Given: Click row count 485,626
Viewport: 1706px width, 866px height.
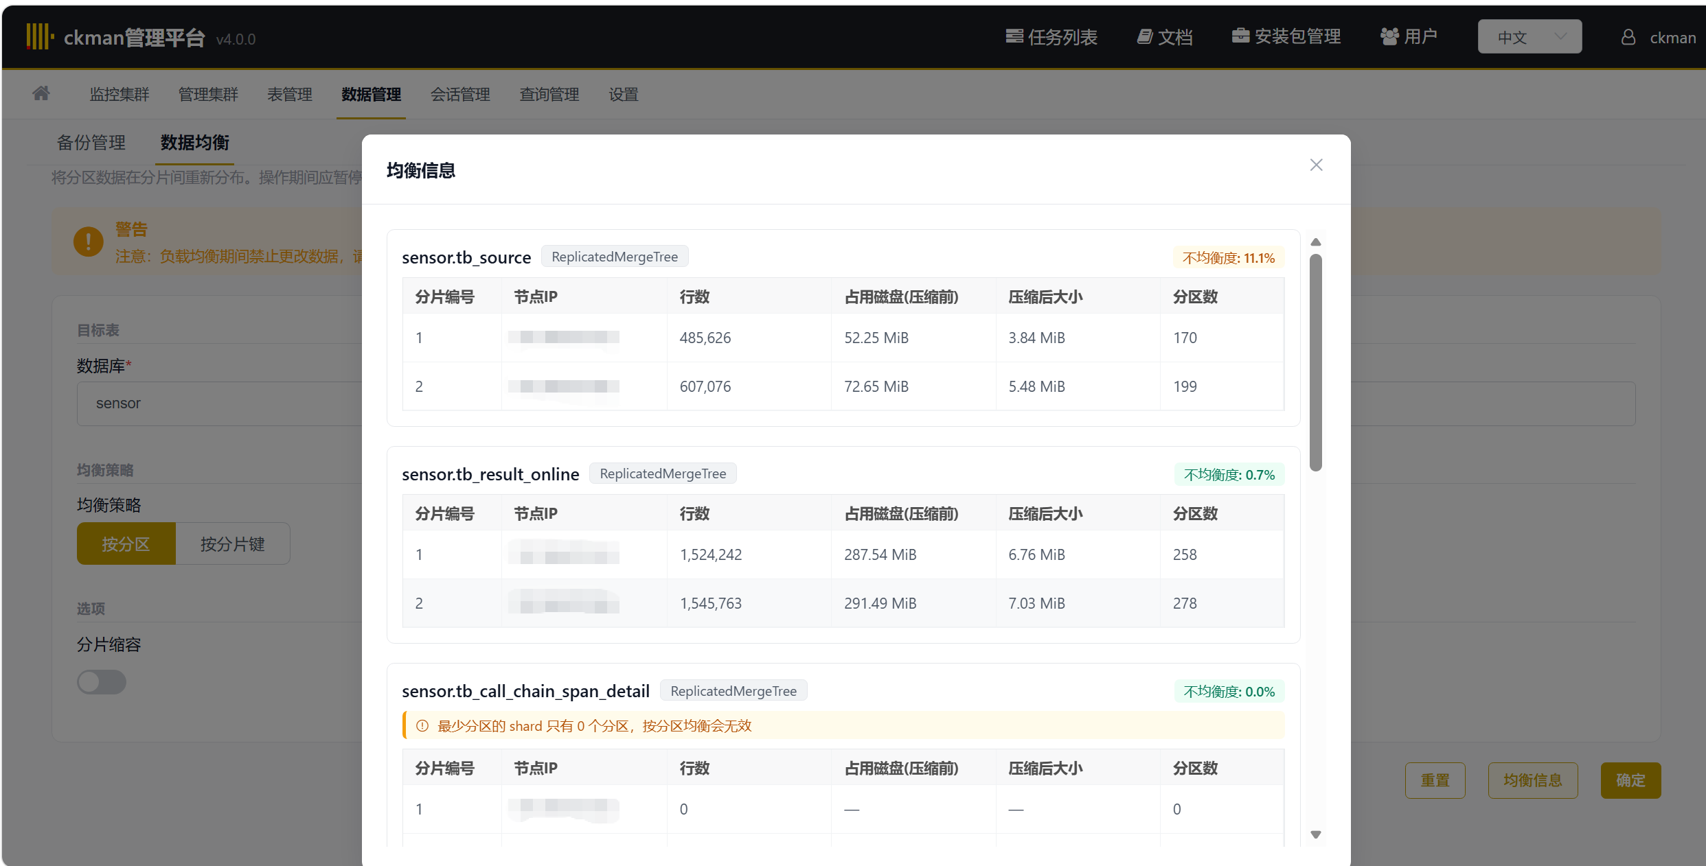Looking at the screenshot, I should pyautogui.click(x=705, y=338).
